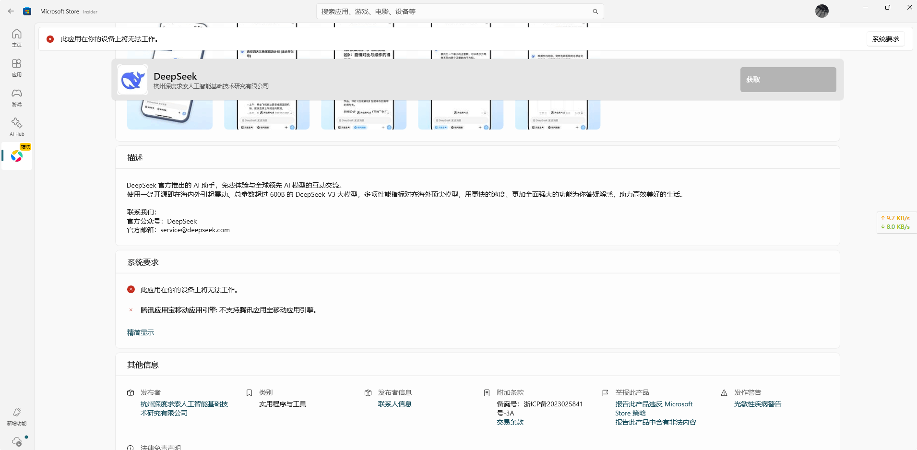The image size is (917, 450).
Task: Click the 类别 bookmark icon
Action: (x=249, y=393)
